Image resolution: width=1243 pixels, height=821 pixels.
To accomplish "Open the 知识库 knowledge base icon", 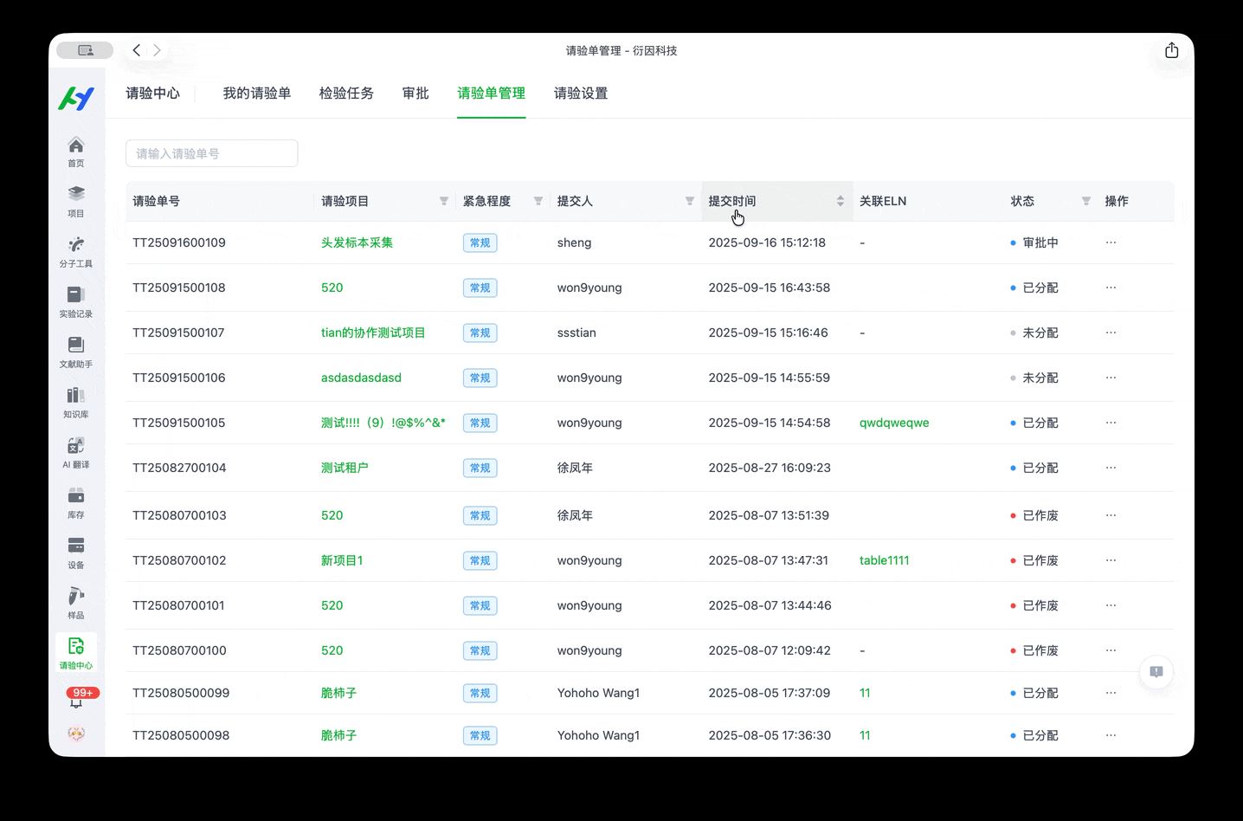I will click(x=76, y=402).
